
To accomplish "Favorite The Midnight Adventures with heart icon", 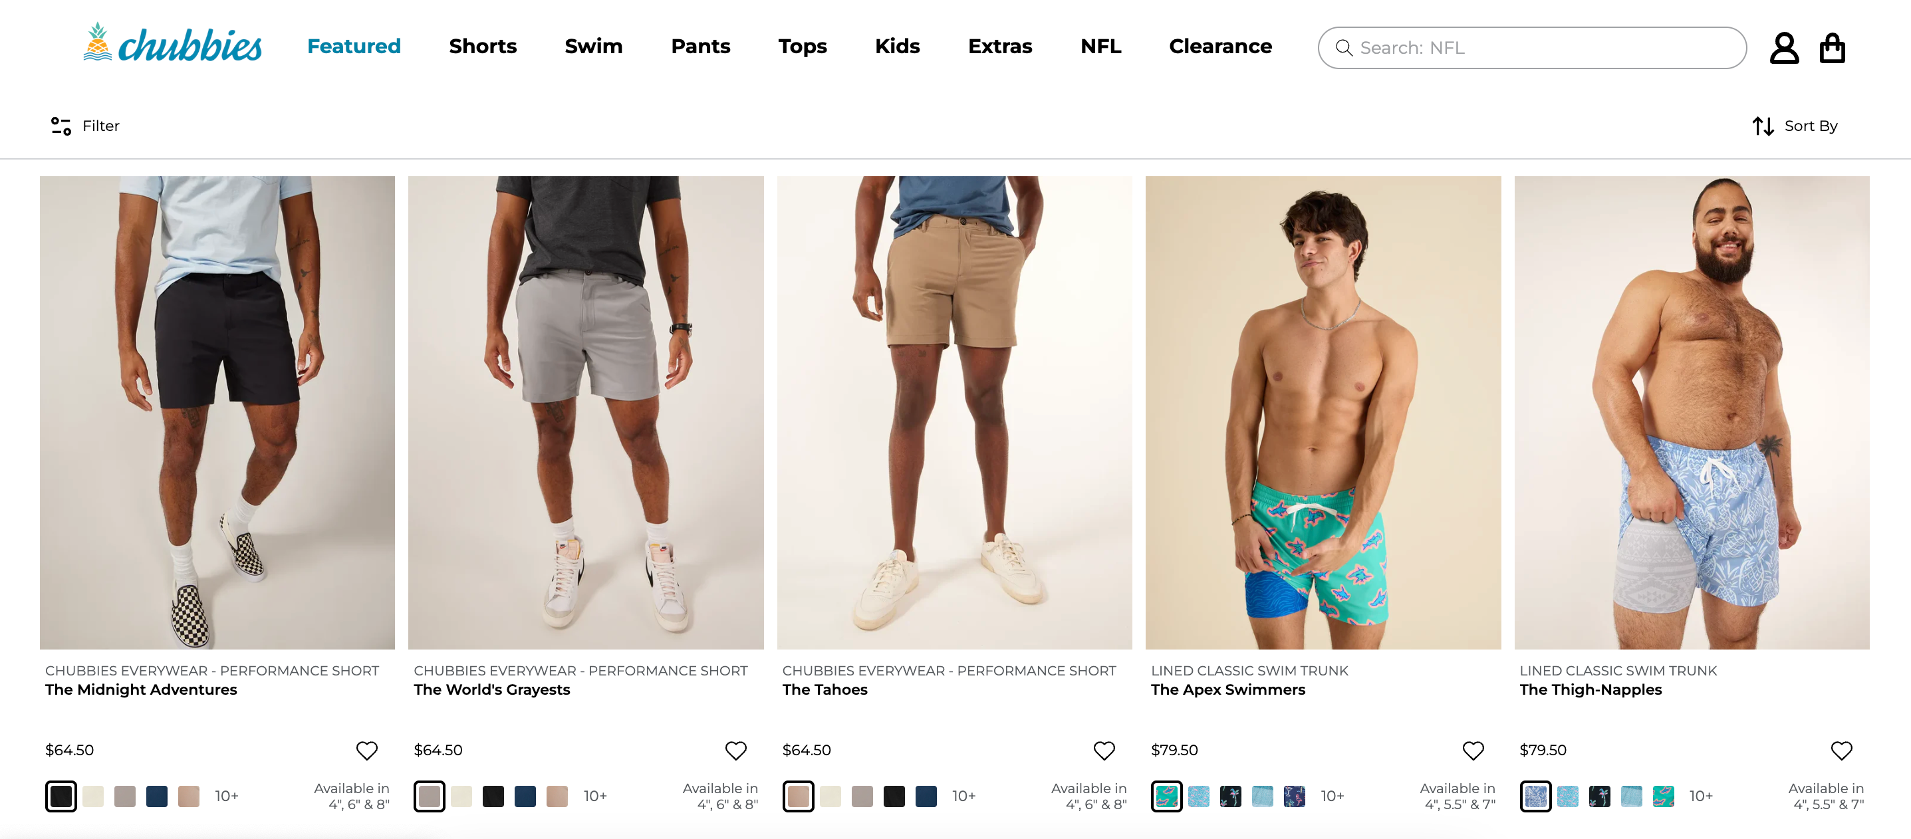I will pos(366,750).
